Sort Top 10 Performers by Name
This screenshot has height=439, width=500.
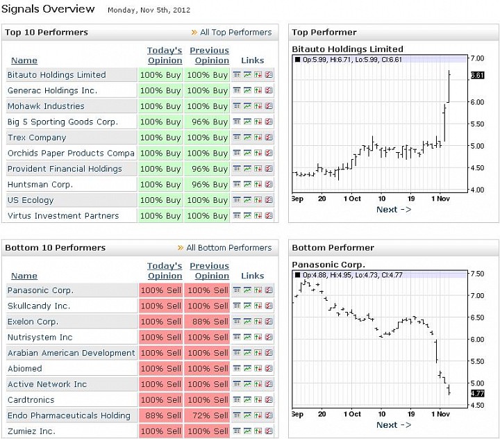coord(24,60)
